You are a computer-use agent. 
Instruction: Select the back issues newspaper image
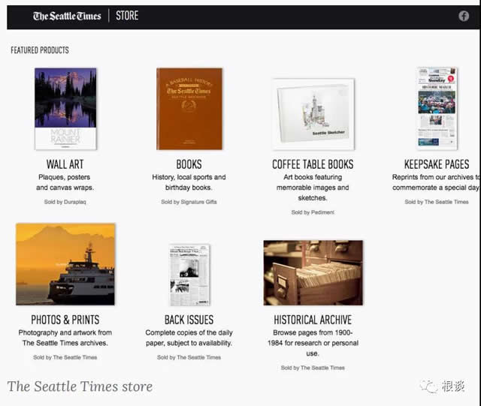pyautogui.click(x=189, y=274)
